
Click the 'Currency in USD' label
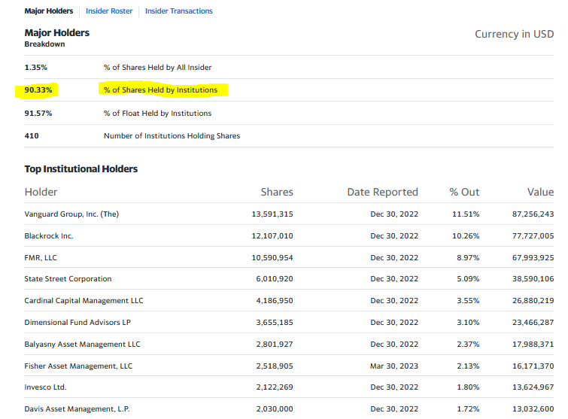(514, 34)
